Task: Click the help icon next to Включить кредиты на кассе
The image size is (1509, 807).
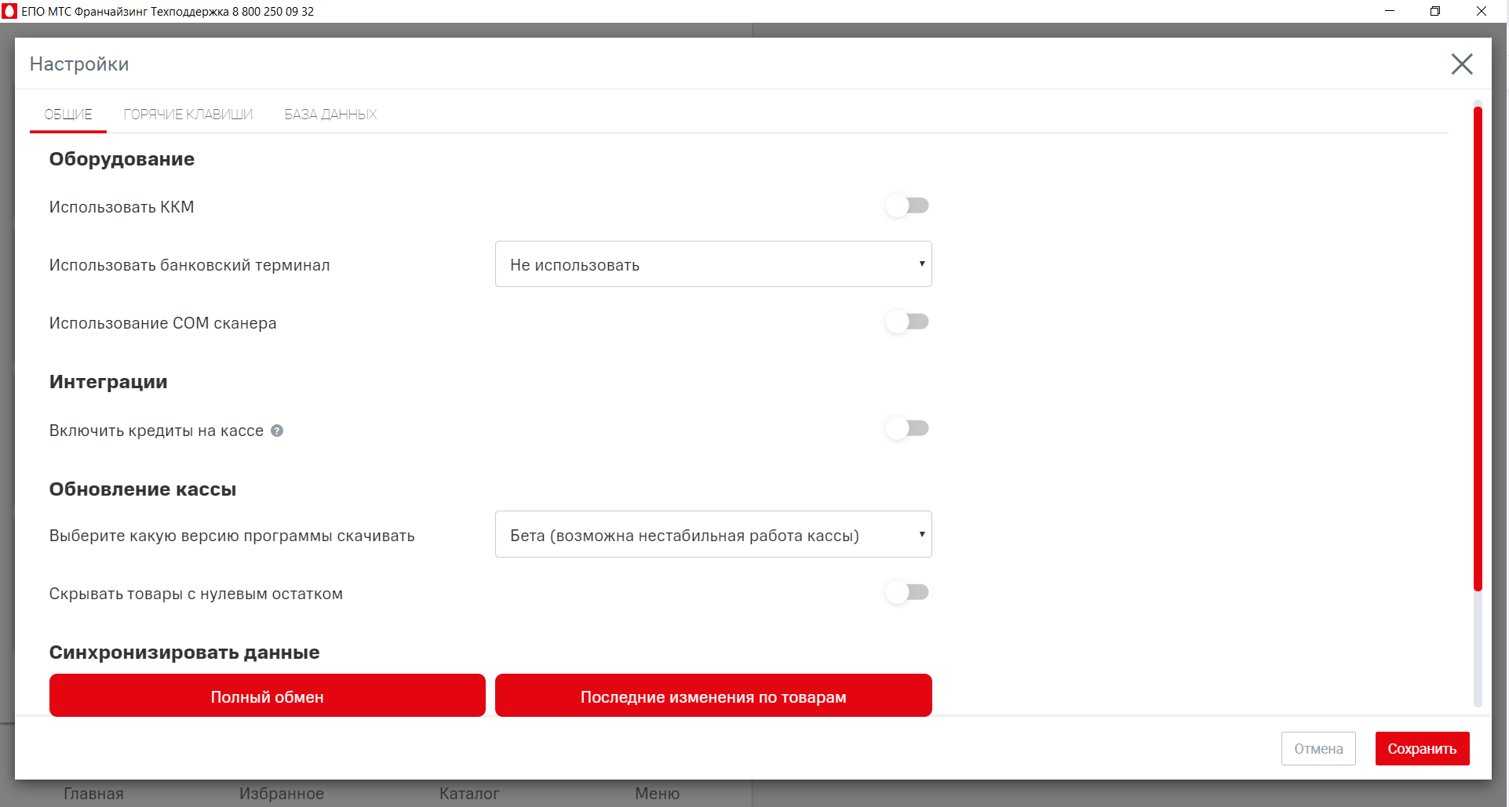Action: pyautogui.click(x=277, y=431)
